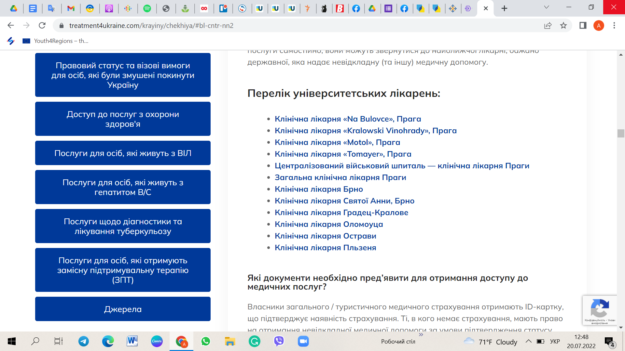This screenshot has height=351, width=625.
Task: Open 'Доступ до послуг з охорони здоров'я'
Action: (x=123, y=119)
